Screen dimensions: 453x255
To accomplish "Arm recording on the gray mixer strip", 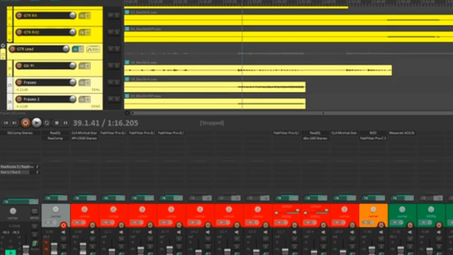I will tap(63, 225).
